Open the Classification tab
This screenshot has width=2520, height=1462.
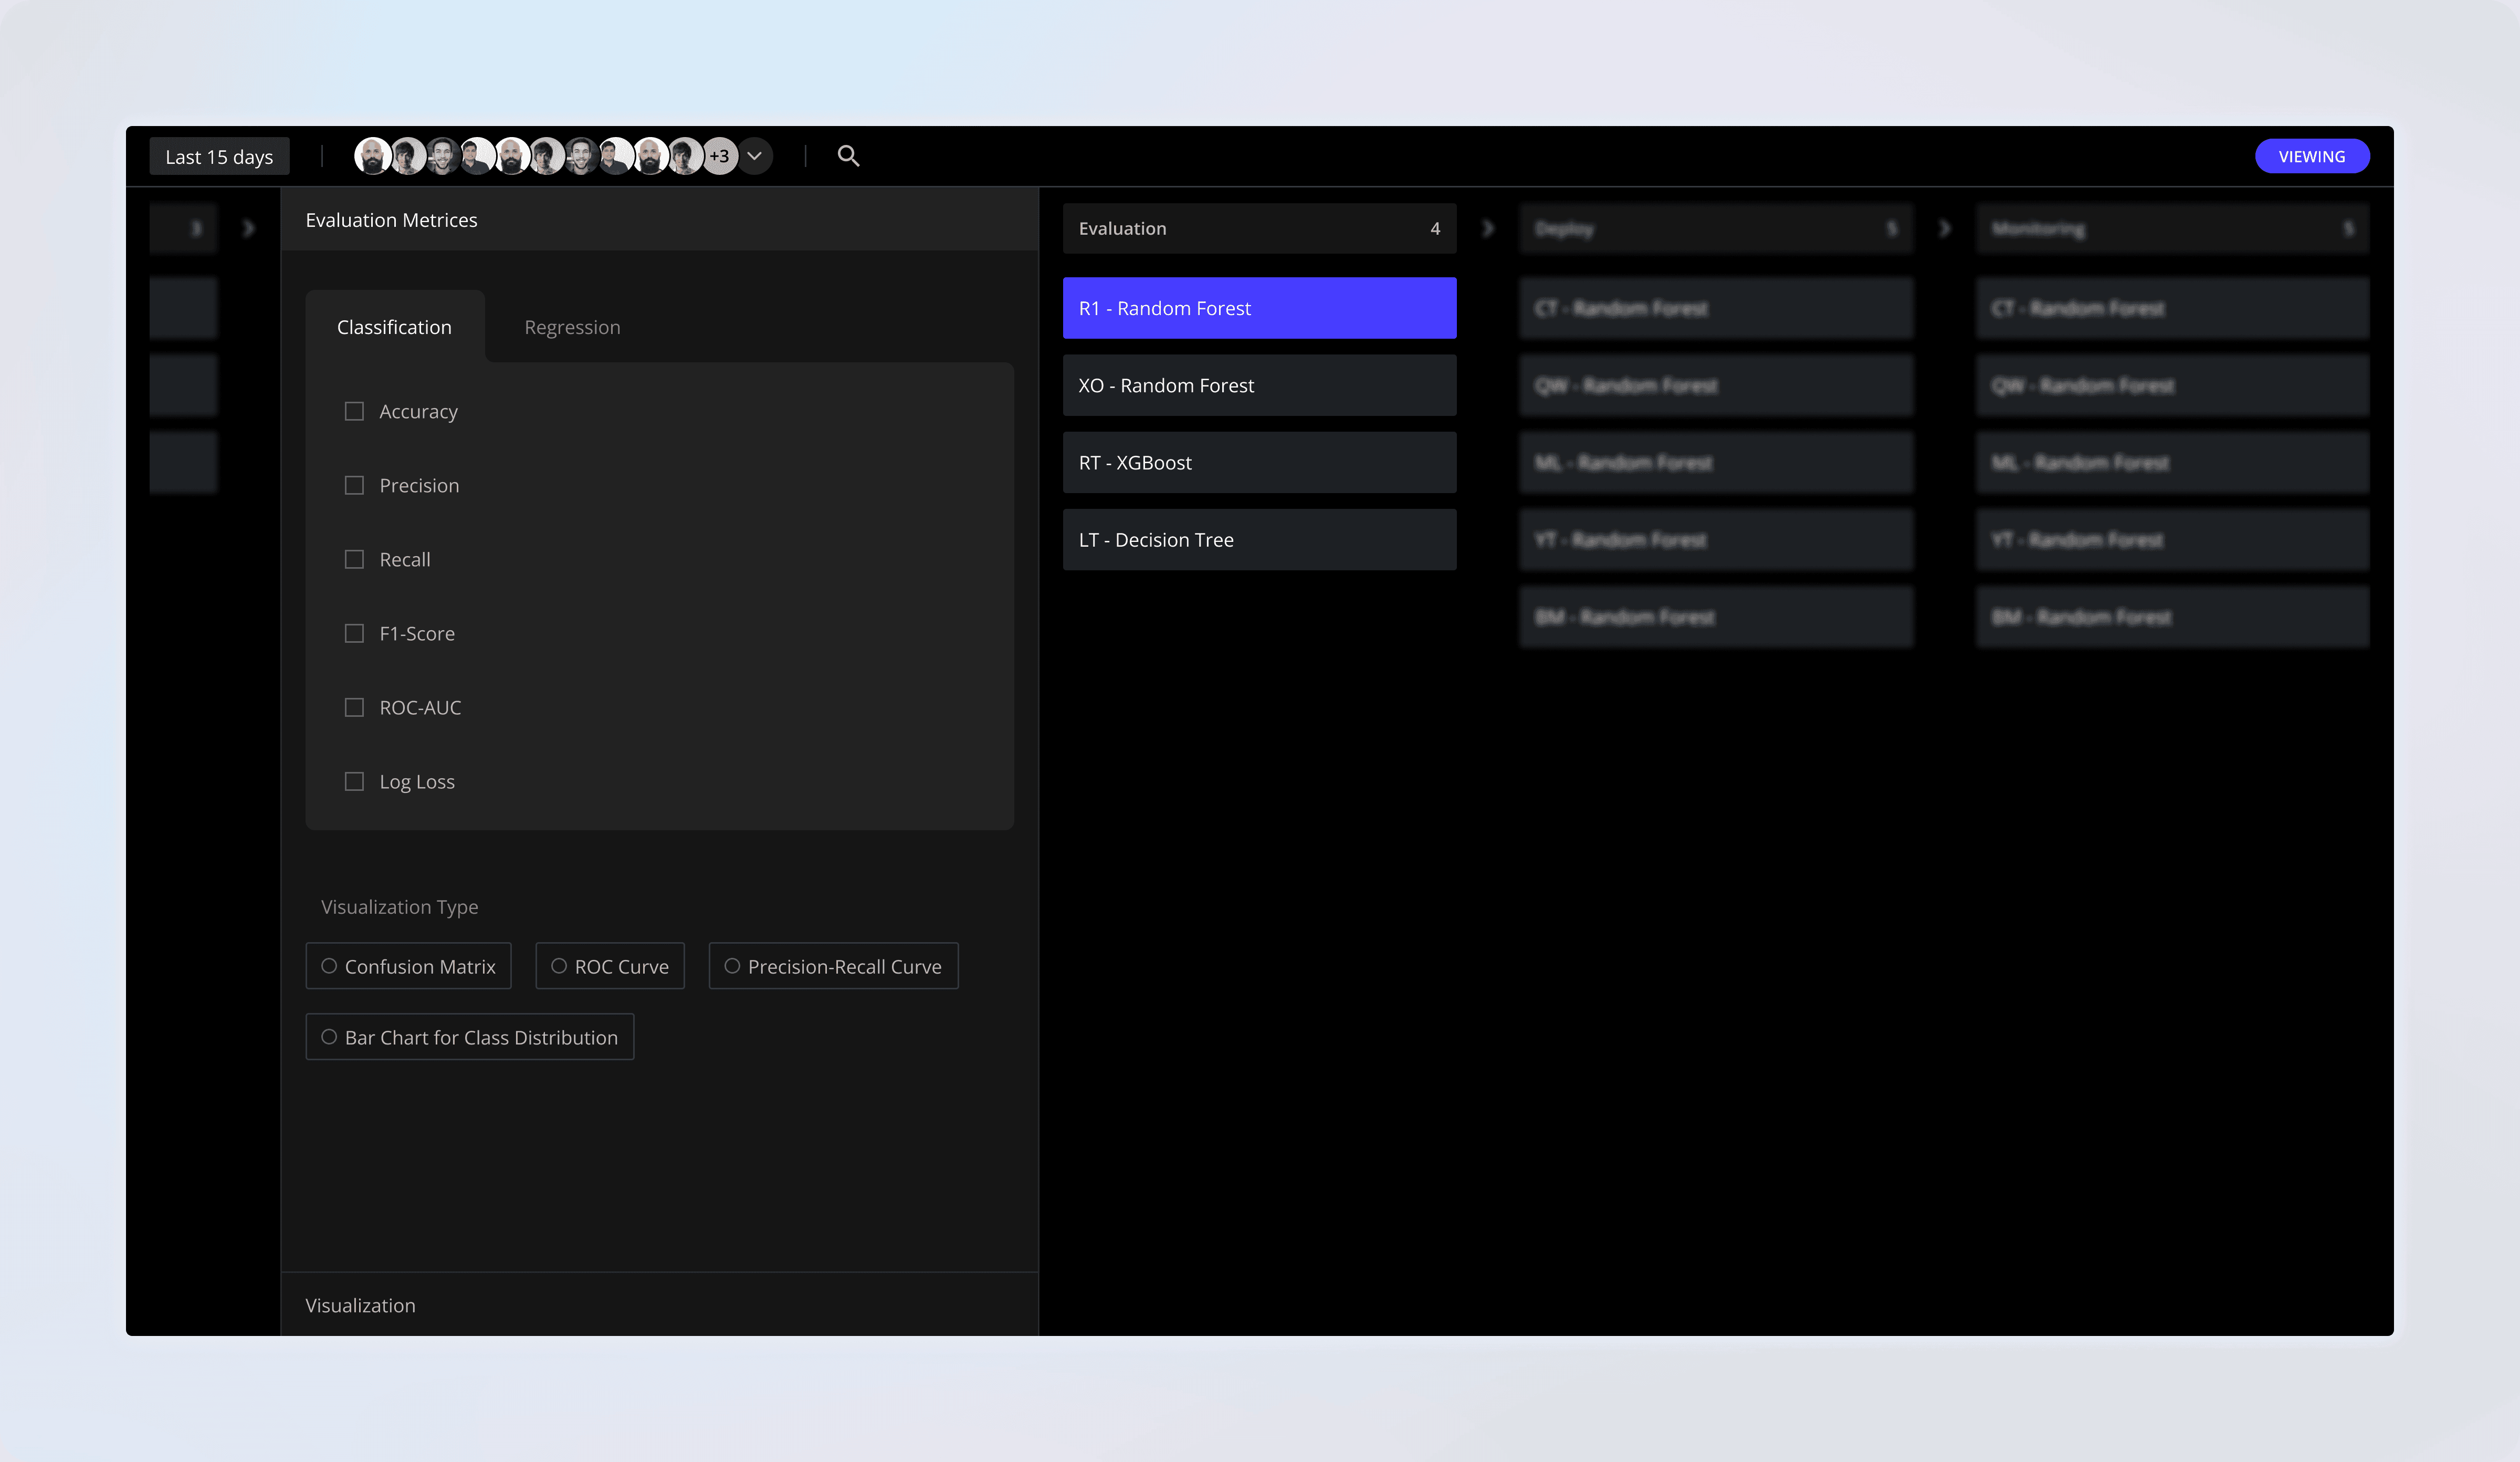tap(394, 328)
